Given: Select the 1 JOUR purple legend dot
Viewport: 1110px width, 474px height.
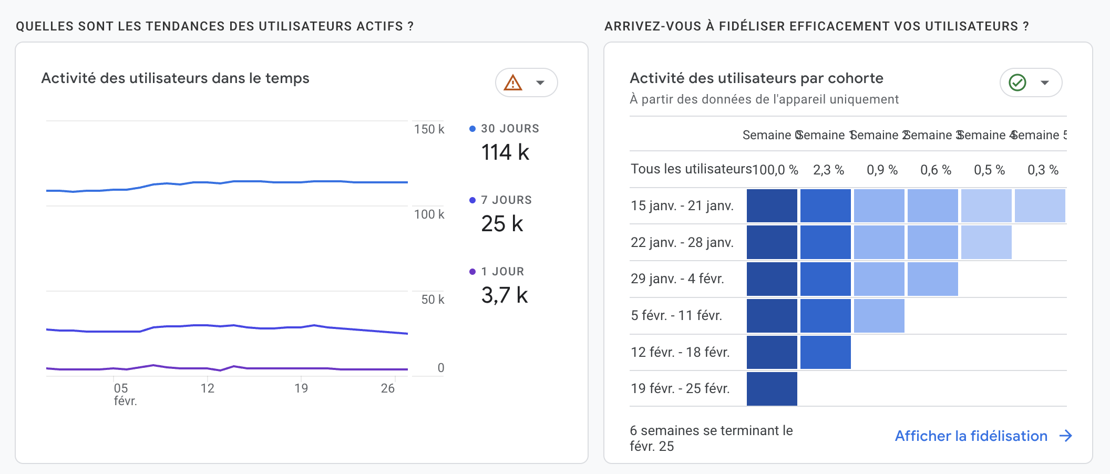Looking at the screenshot, I should pos(472,272).
